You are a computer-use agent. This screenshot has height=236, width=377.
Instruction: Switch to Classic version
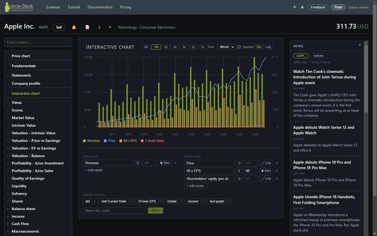pos(358,7)
